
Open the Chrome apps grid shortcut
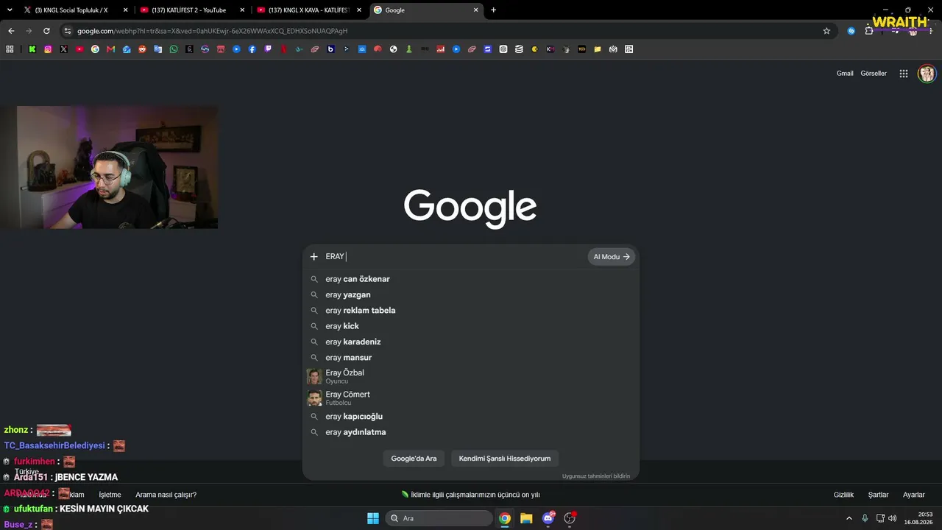(10, 49)
